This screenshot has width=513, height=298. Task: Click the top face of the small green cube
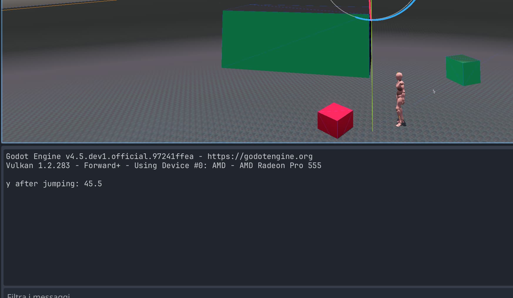coord(463,58)
